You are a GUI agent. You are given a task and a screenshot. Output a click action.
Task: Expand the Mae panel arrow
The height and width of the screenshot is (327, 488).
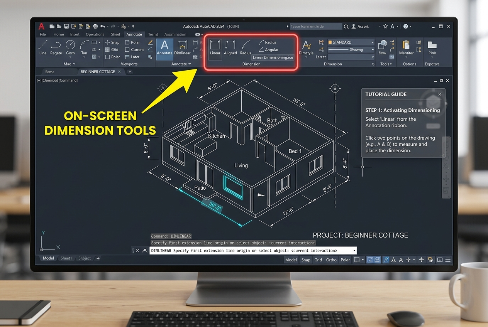(74, 64)
